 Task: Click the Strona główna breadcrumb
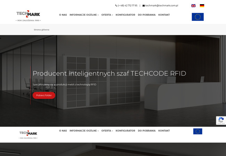click(x=41, y=30)
